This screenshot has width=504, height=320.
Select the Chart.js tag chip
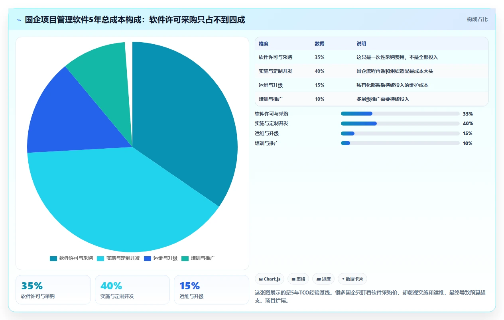270,279
